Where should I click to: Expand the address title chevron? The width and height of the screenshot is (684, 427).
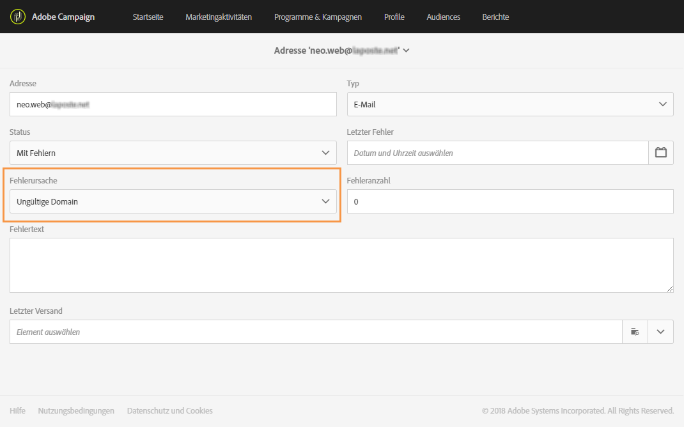click(406, 50)
